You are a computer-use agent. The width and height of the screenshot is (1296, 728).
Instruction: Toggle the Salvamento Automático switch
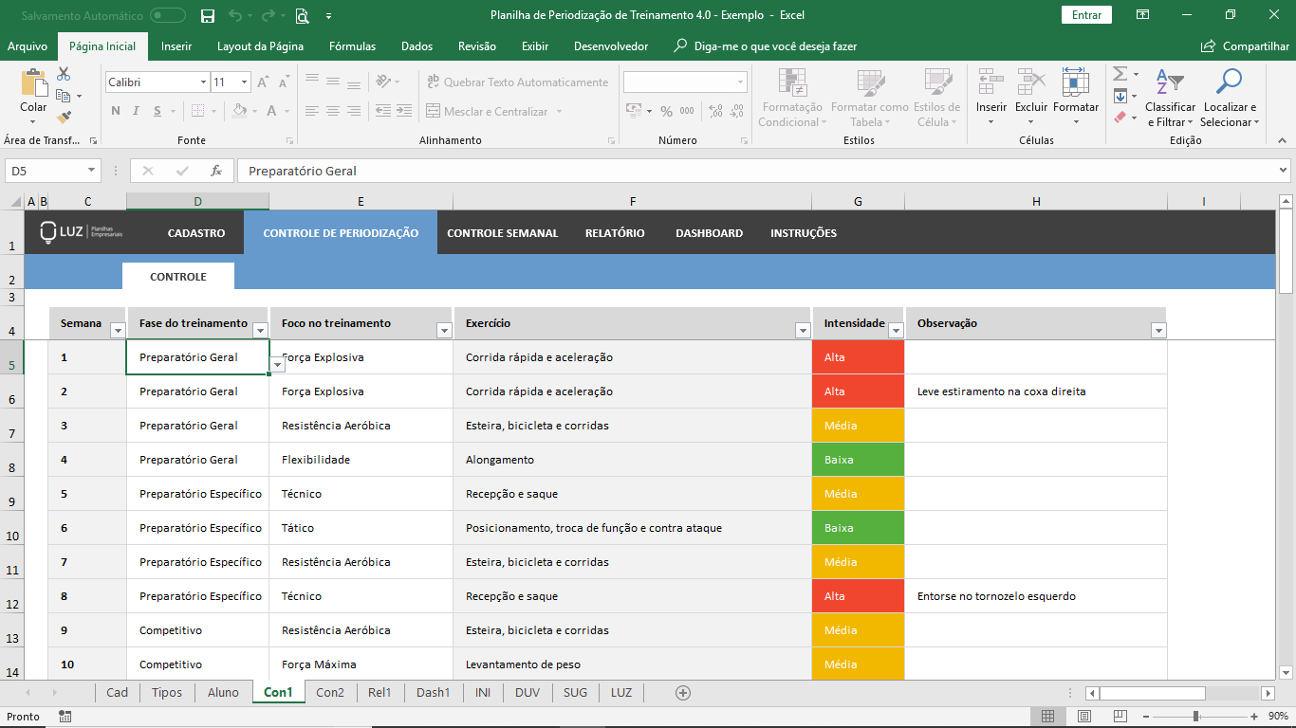point(168,15)
